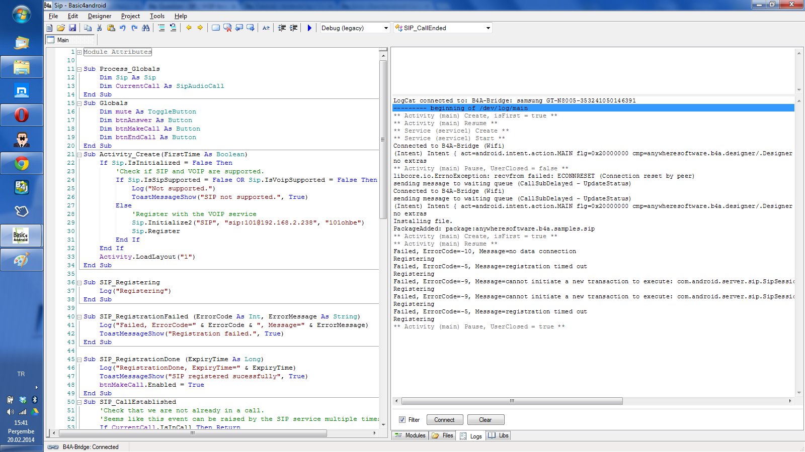805x452 pixels.
Task: Click the Cut scissors icon
Action: pos(99,28)
